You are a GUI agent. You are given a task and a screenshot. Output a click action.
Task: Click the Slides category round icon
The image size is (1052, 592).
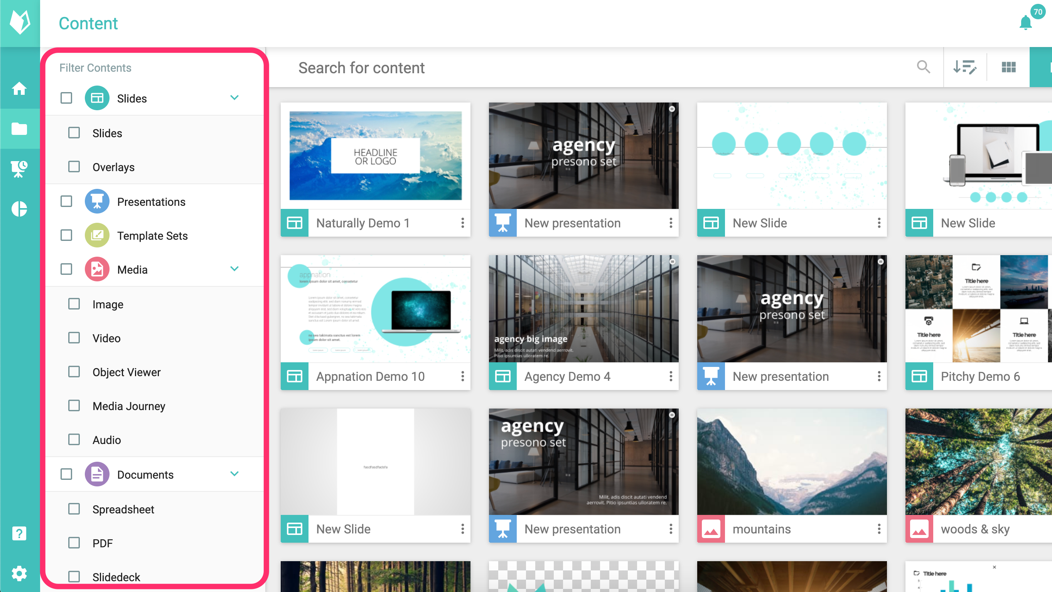[x=97, y=98]
